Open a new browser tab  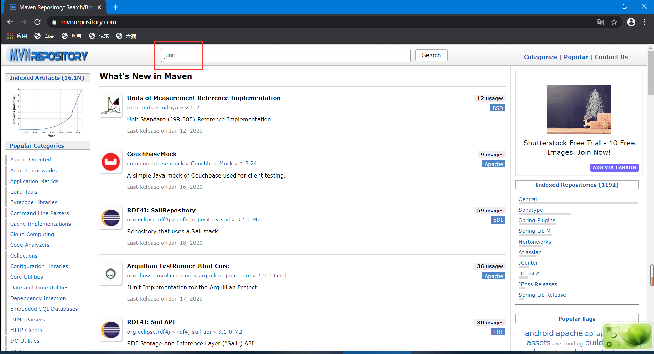point(115,7)
